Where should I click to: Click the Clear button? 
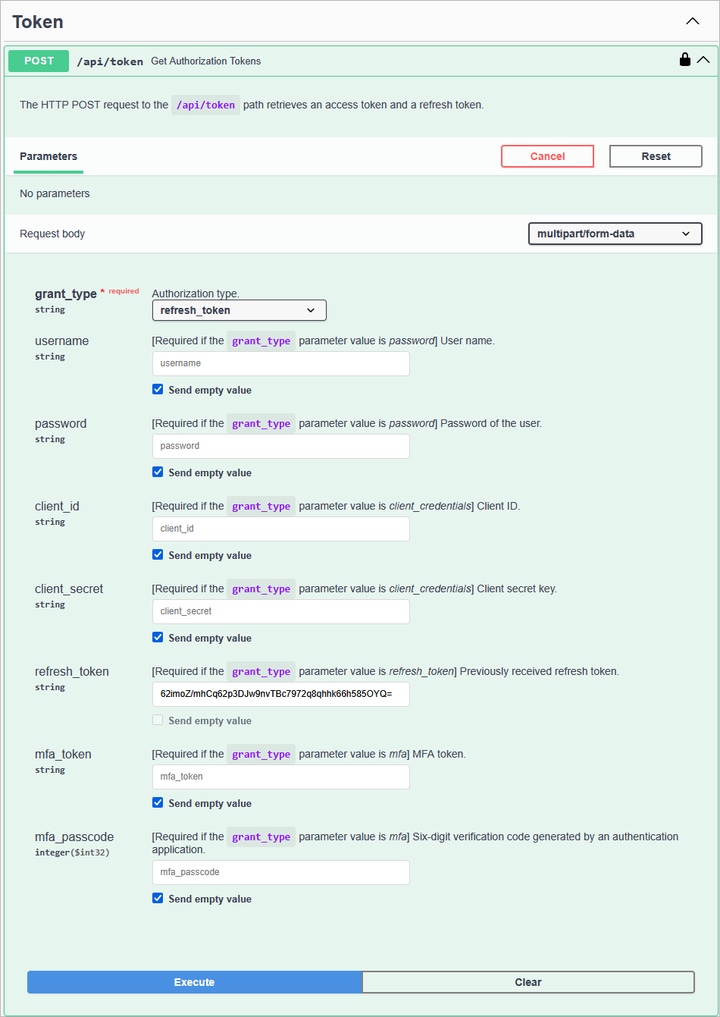coord(527,982)
